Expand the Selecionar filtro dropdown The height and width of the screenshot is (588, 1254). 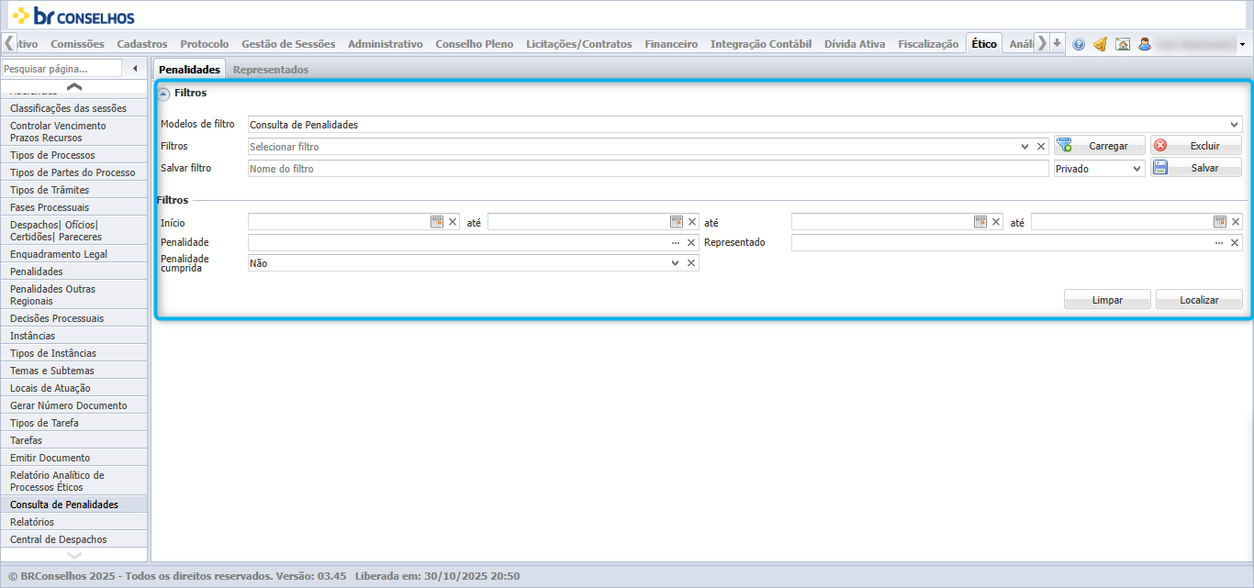1025,147
